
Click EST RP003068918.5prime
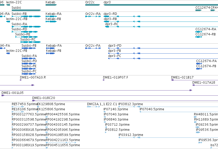coord(13,132)
